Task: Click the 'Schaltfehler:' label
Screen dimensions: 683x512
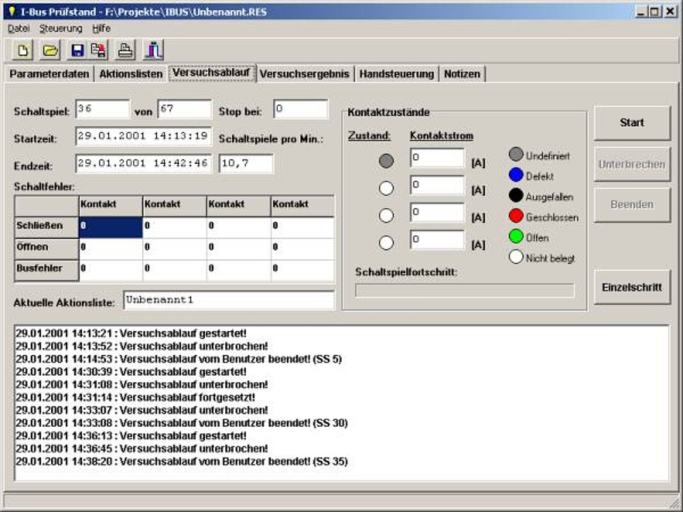Action: [x=44, y=187]
